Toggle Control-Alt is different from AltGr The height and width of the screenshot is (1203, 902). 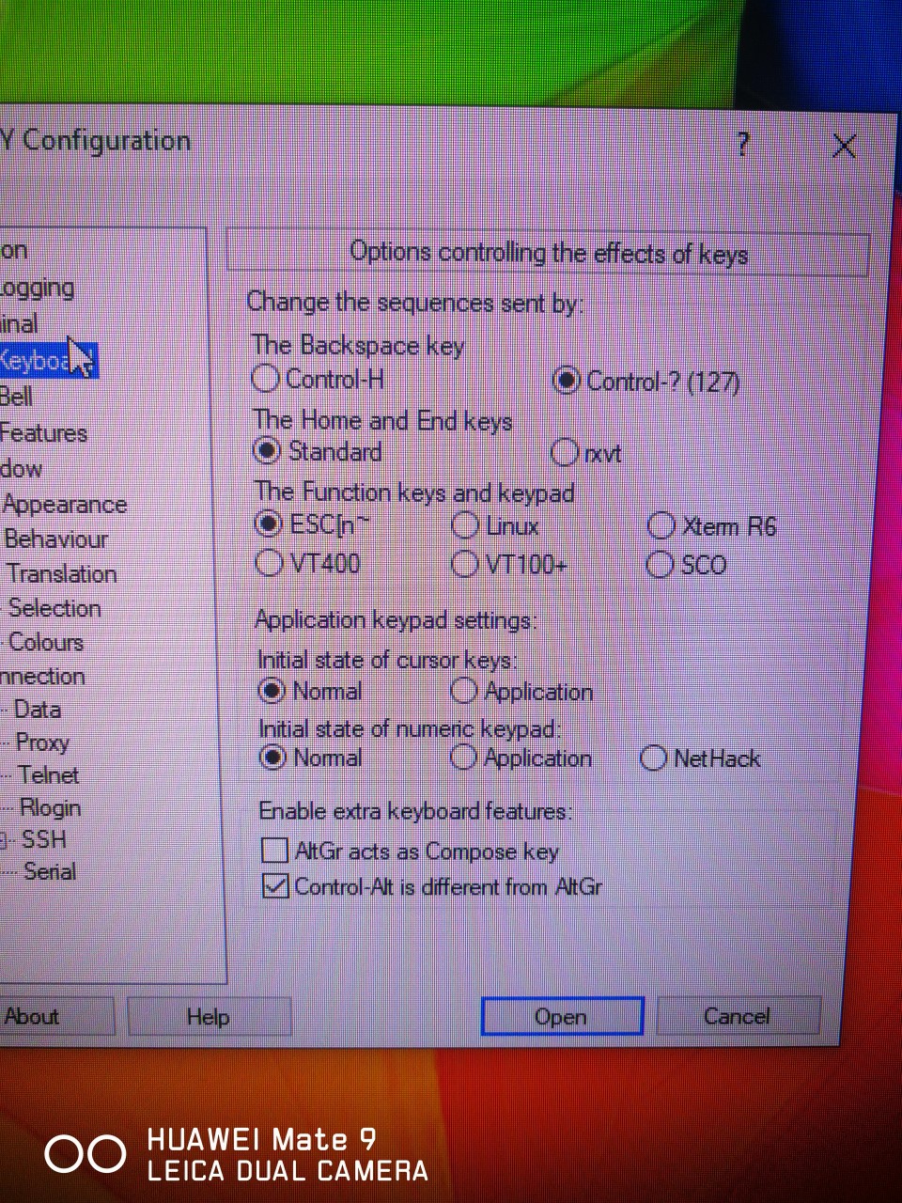point(275,885)
